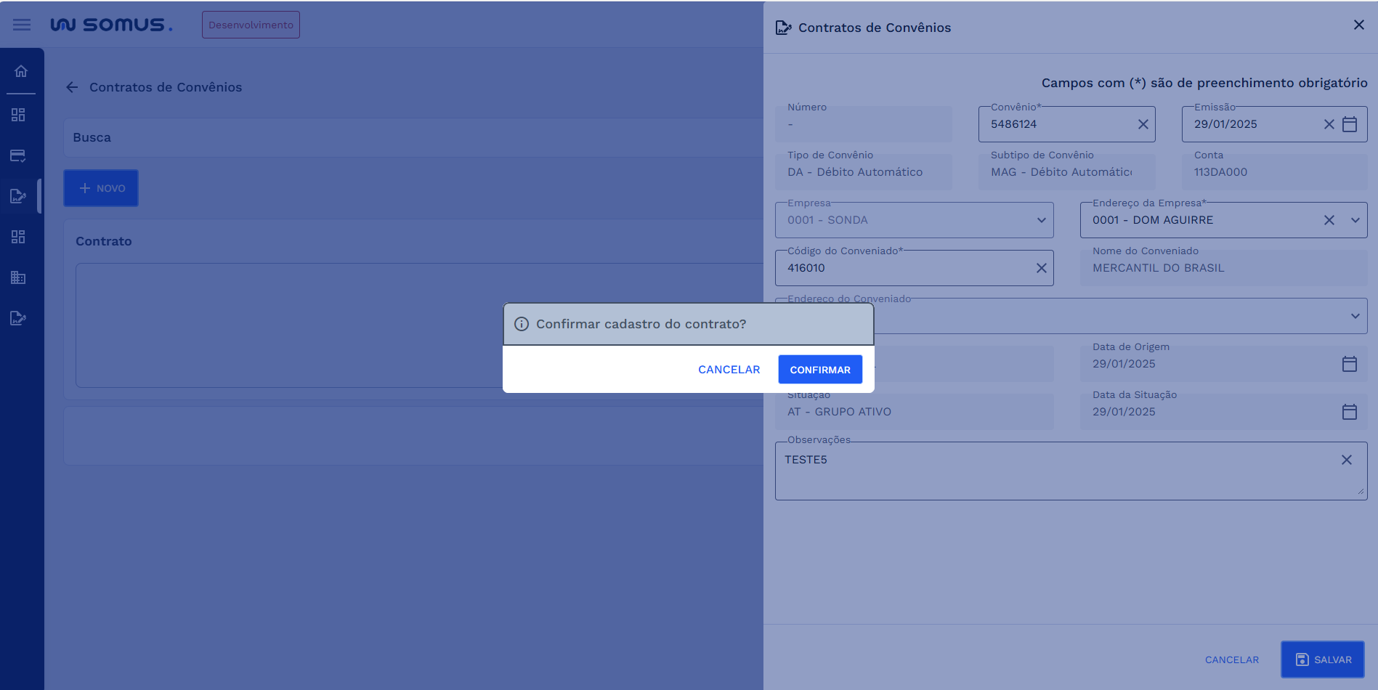Viewport: 1378px width, 690px height.
Task: Clear the Observações text field
Action: [x=1346, y=460]
